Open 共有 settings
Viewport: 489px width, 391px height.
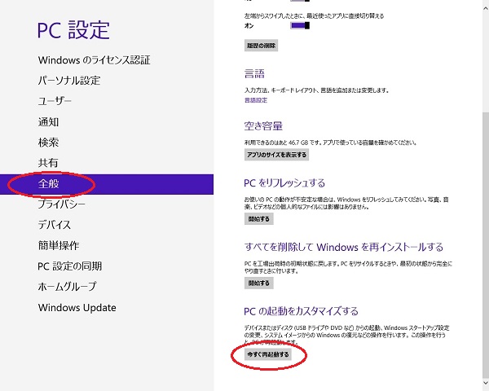coord(48,163)
